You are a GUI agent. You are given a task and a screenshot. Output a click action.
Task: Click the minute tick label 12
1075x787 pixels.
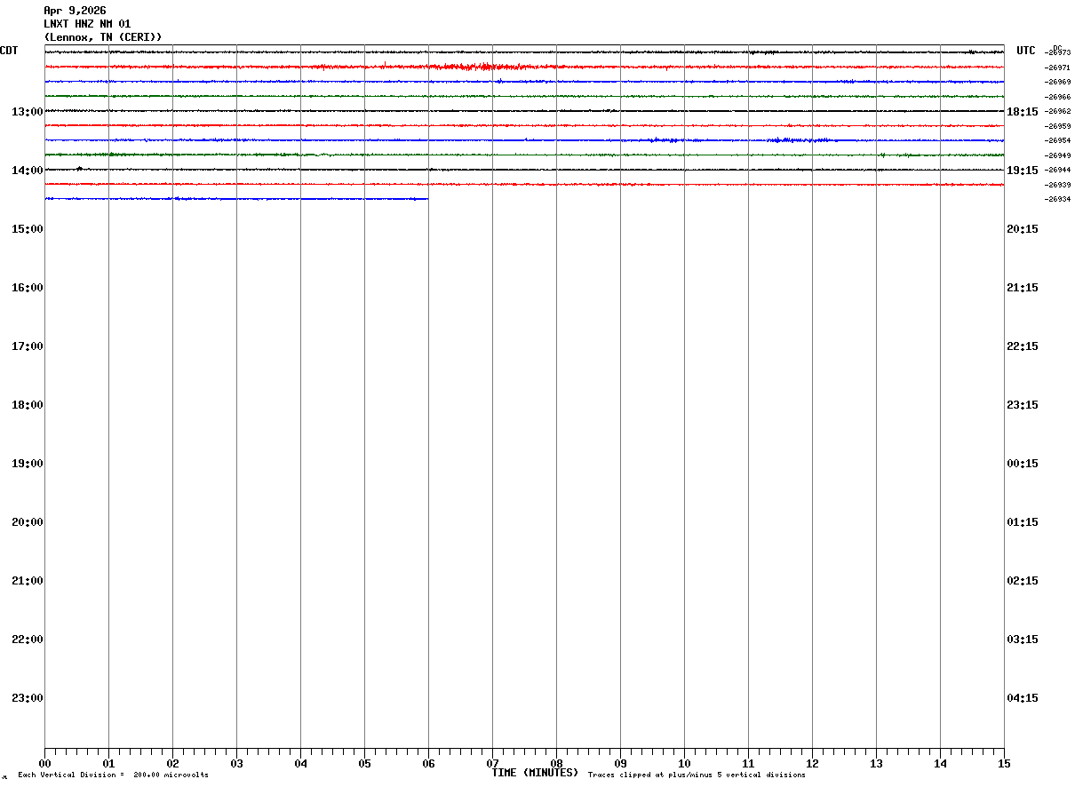(812, 764)
